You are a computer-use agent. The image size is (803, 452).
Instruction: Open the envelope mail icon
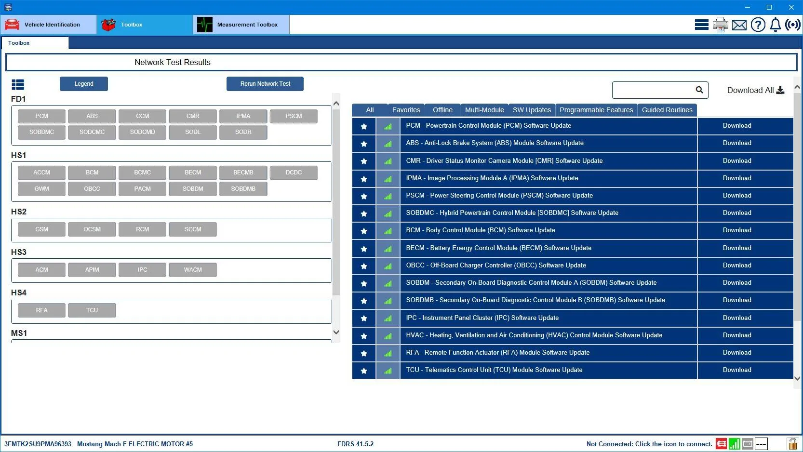click(x=739, y=25)
